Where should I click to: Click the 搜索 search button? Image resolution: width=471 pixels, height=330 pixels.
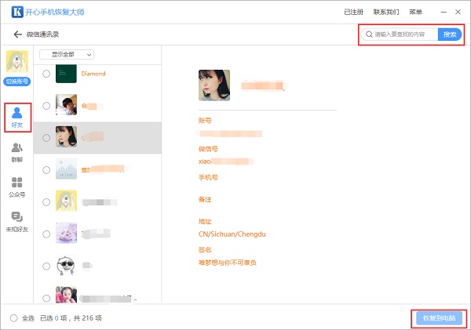[x=450, y=34]
